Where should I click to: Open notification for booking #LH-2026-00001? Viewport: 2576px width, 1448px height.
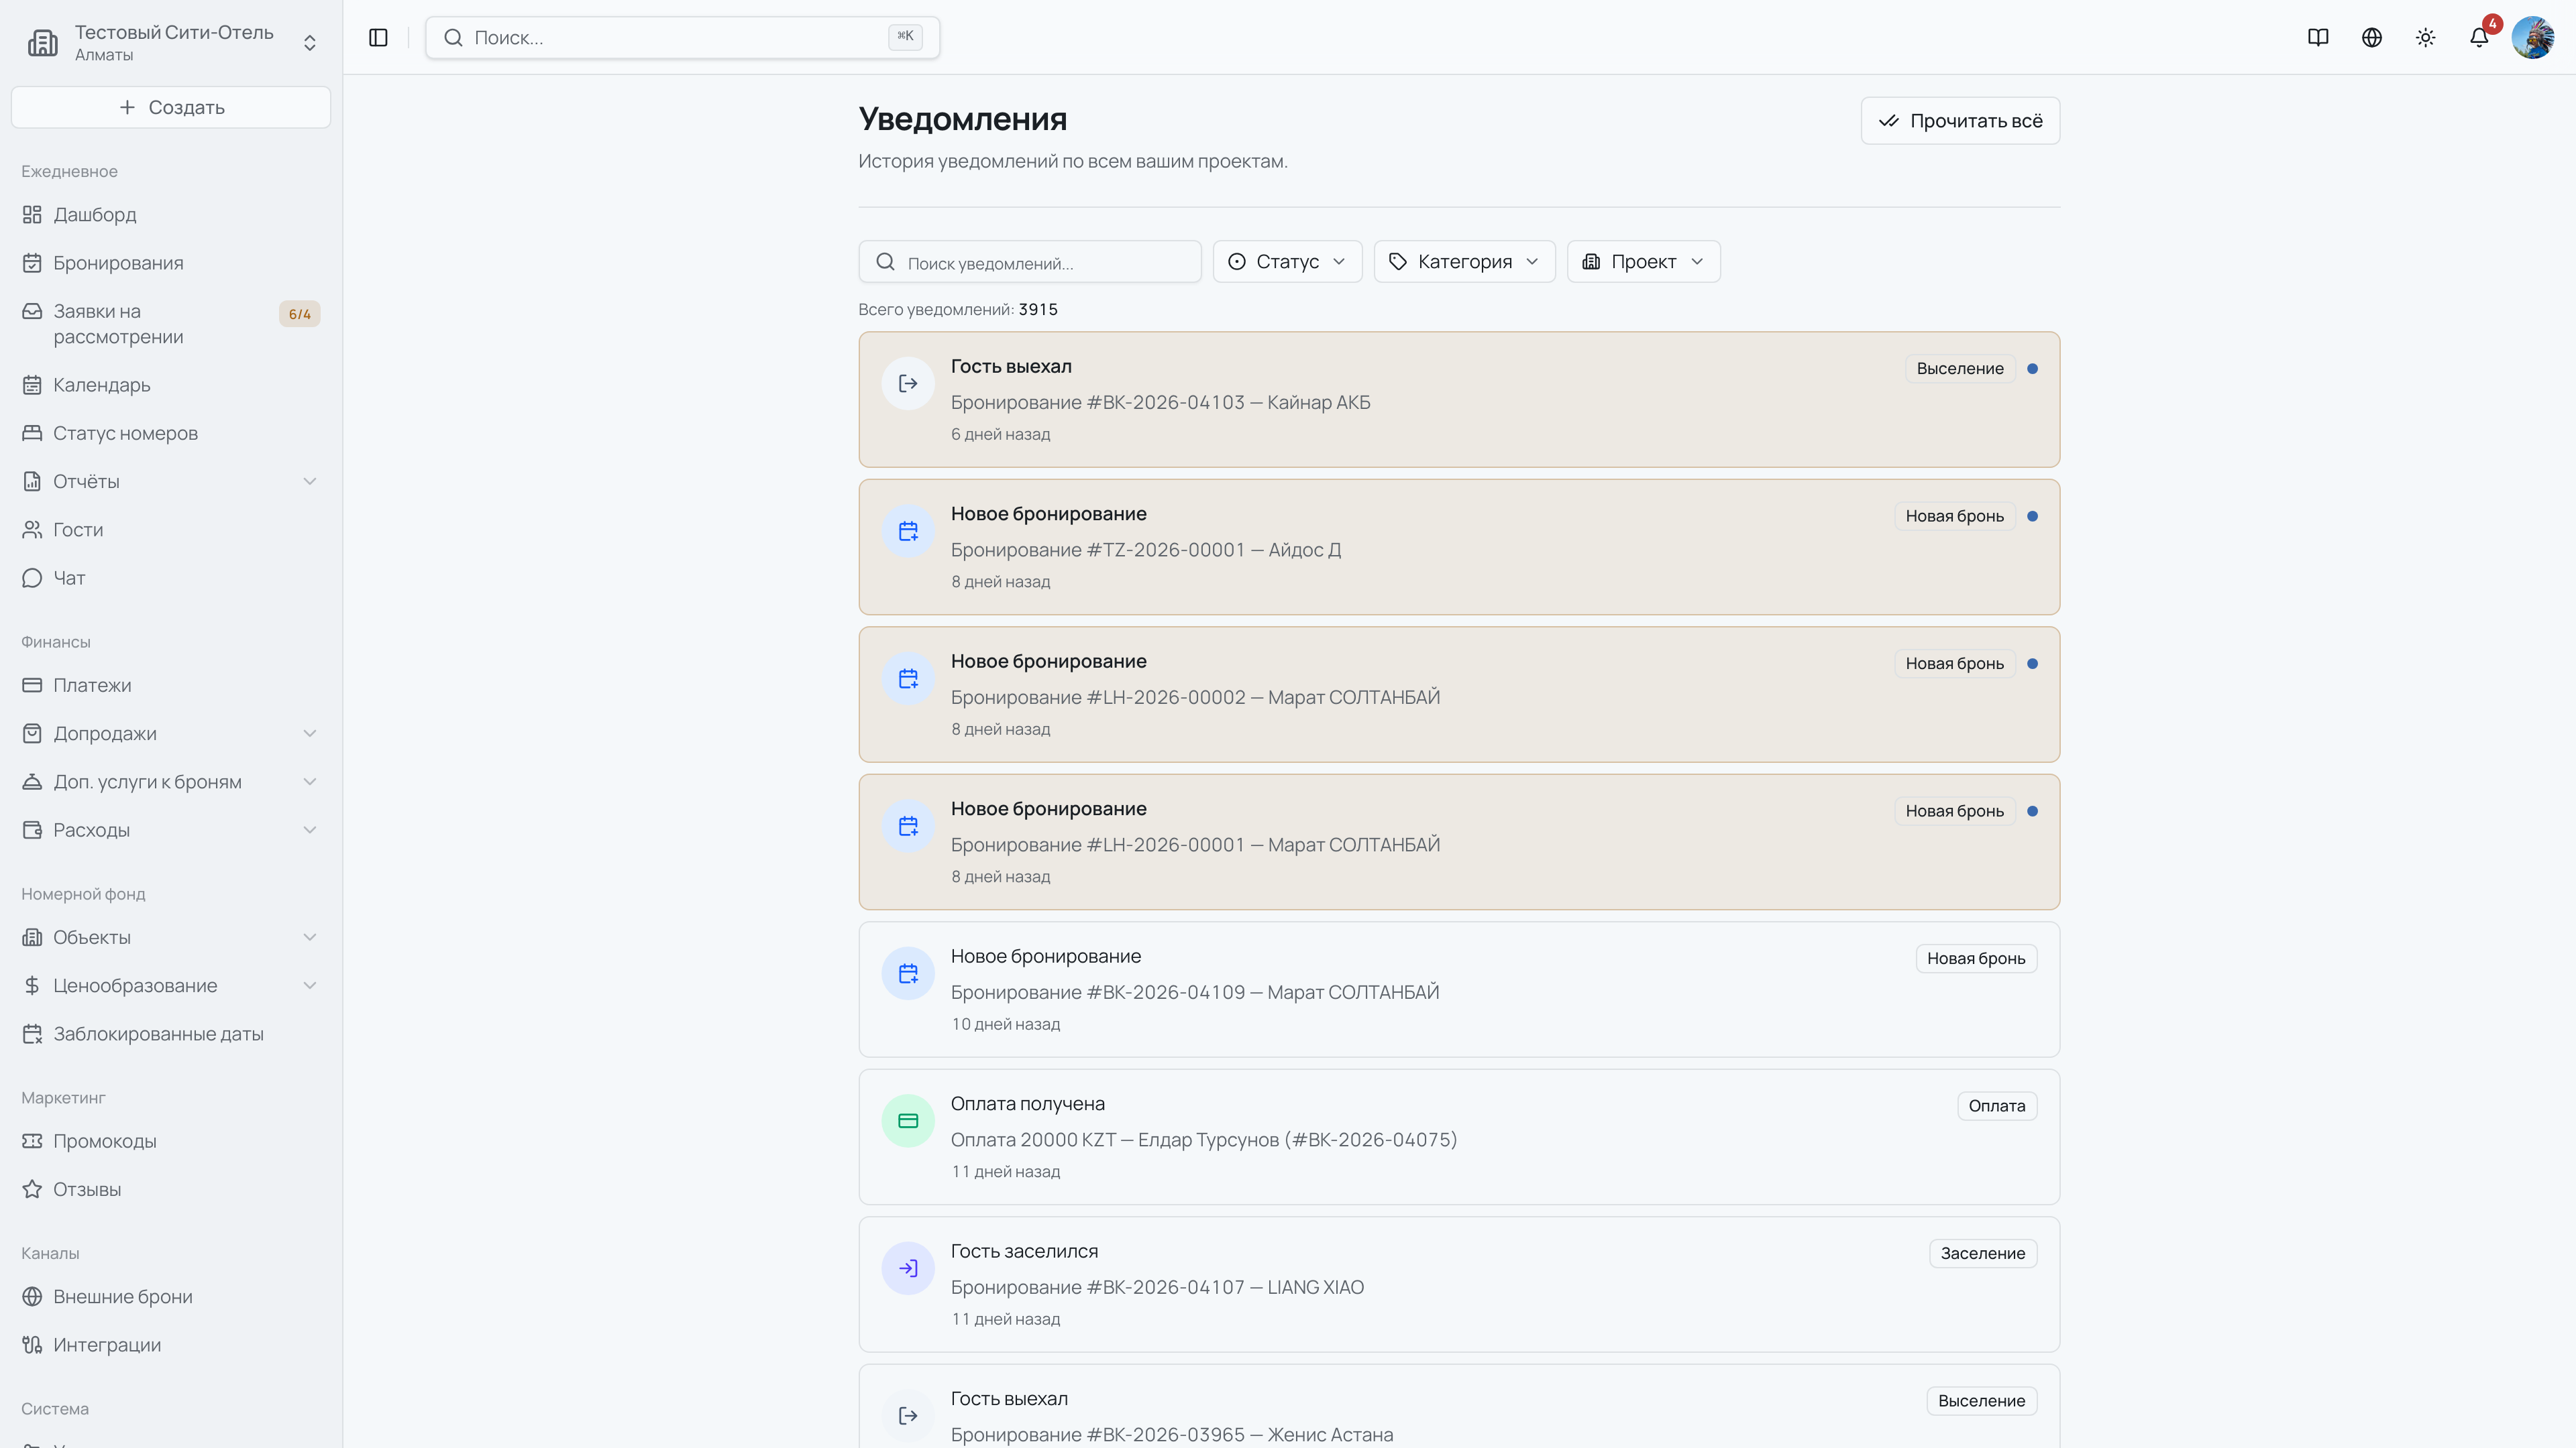tap(1459, 841)
